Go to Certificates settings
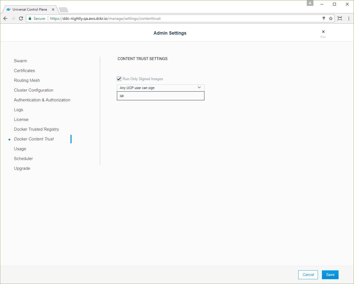This screenshot has height=284, width=354. click(x=24, y=71)
